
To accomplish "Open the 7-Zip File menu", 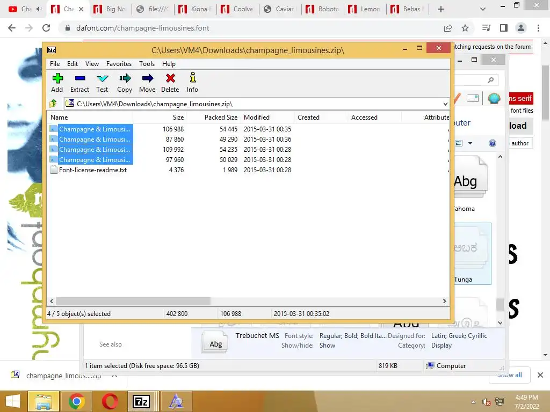I will (55, 64).
